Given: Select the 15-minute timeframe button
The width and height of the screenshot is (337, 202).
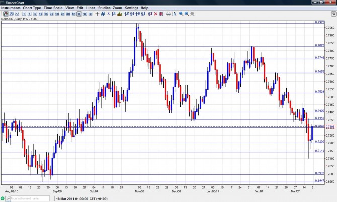Looking at the screenshot, I should (46, 14).
